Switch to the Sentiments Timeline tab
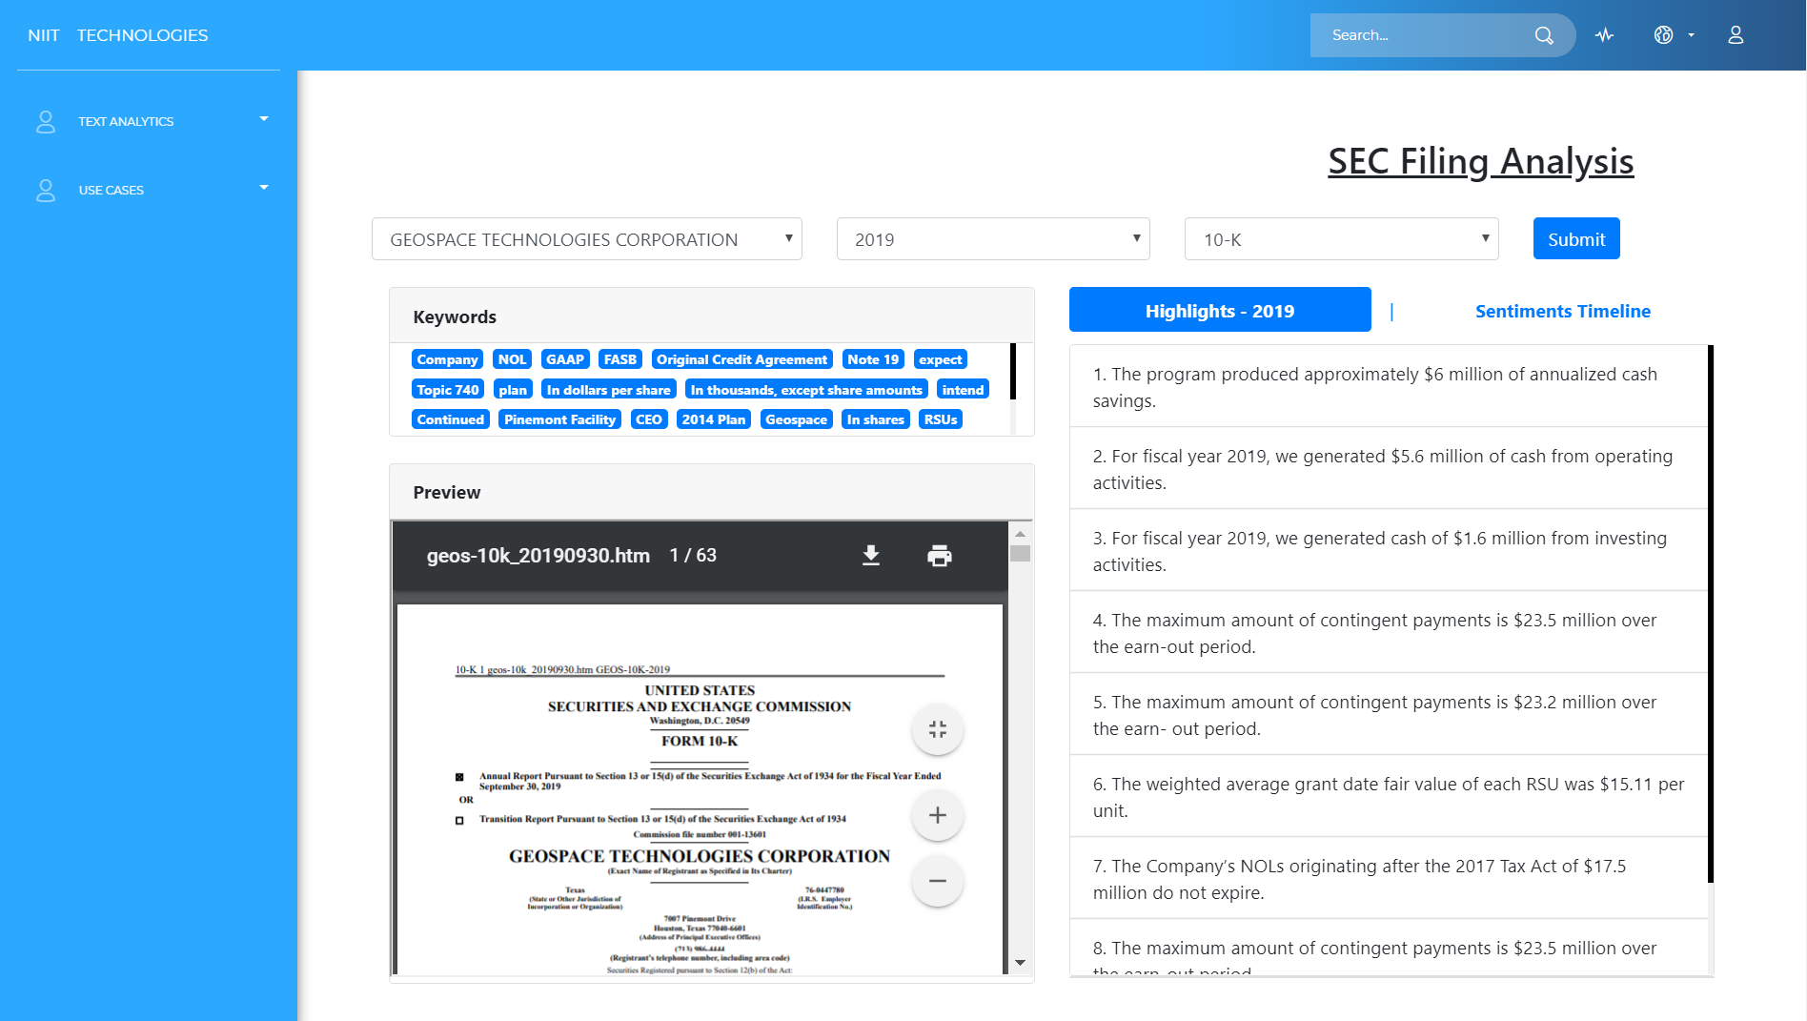Screen dimensions: 1807x1021 tap(1563, 311)
